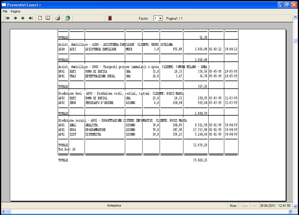
Task: Click the Ins status indicator
Action: 255,206
